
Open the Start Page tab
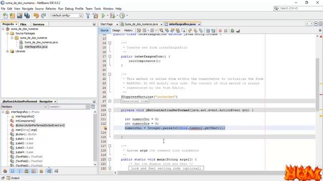[x=106, y=24]
